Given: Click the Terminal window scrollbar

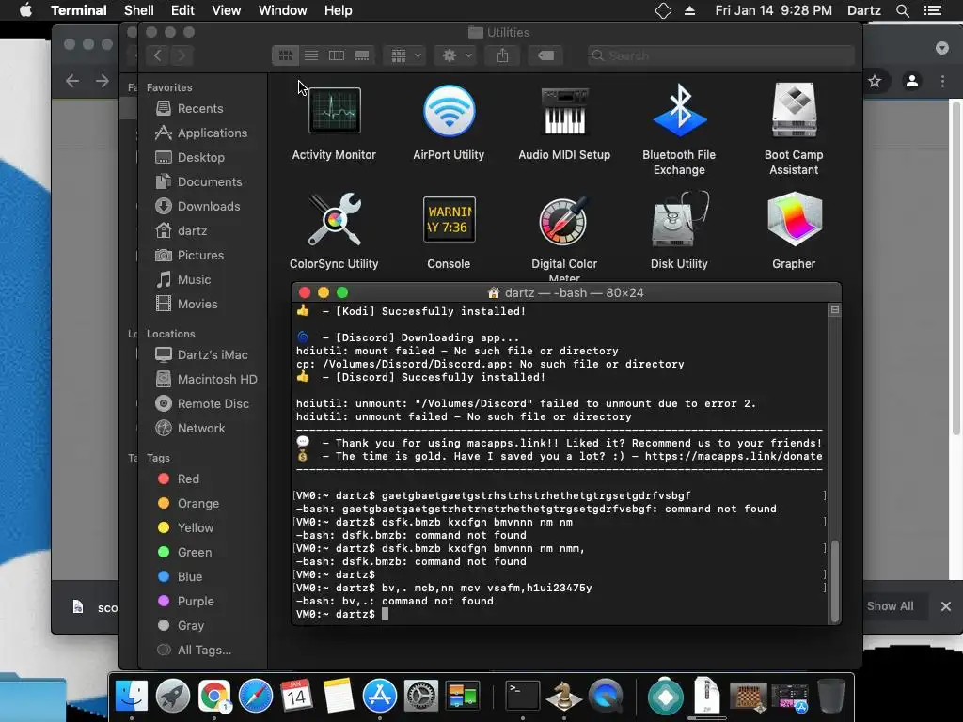Looking at the screenshot, I should (835, 582).
